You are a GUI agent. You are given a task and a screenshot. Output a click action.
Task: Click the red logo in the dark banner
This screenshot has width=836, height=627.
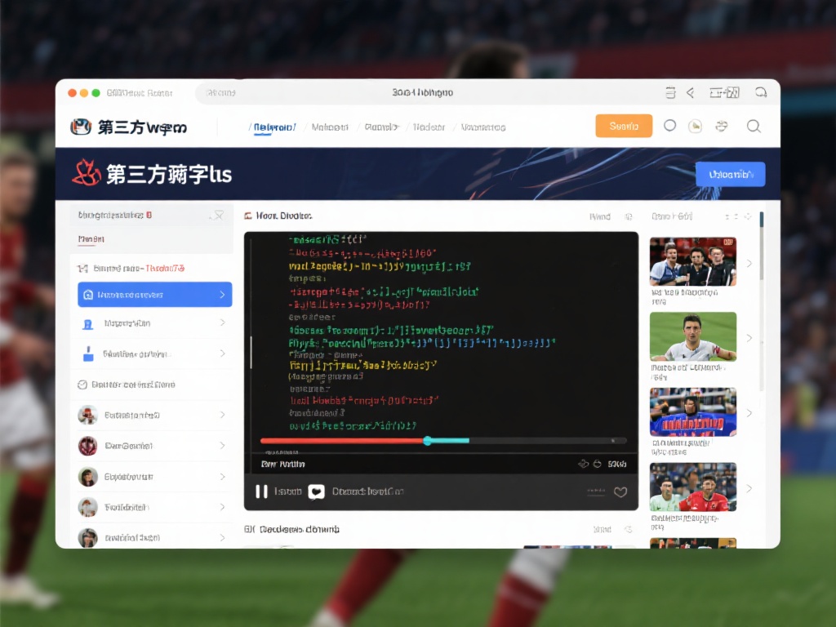[x=87, y=173]
